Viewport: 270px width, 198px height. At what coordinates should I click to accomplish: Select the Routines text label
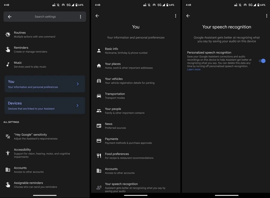pos(20,32)
